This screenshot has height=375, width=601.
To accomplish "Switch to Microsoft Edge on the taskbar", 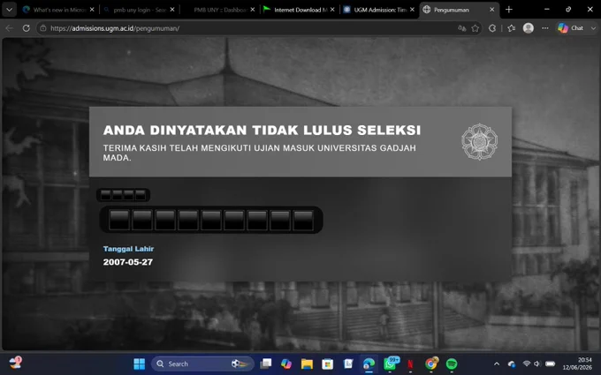I will tap(369, 364).
